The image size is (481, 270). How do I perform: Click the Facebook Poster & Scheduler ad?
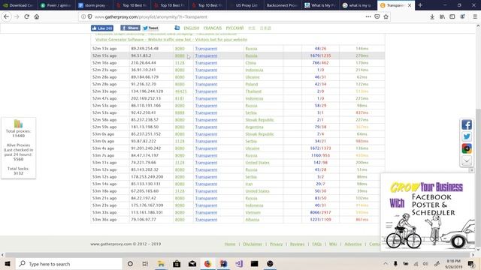(x=428, y=212)
